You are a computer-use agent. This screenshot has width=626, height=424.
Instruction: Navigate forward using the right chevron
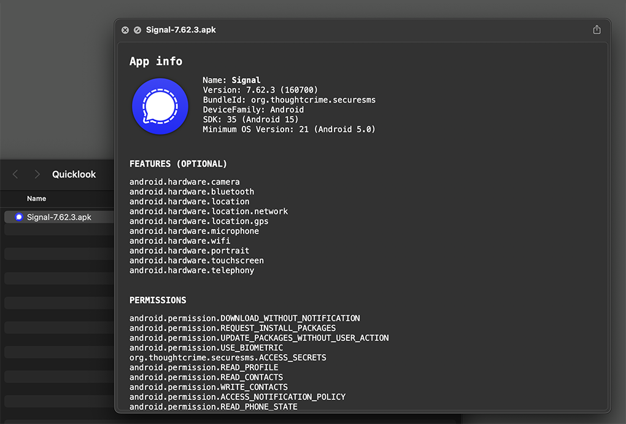point(37,174)
